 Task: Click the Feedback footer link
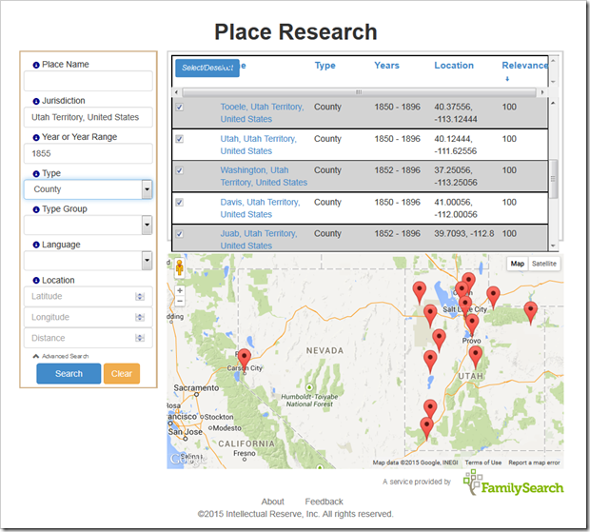324,502
